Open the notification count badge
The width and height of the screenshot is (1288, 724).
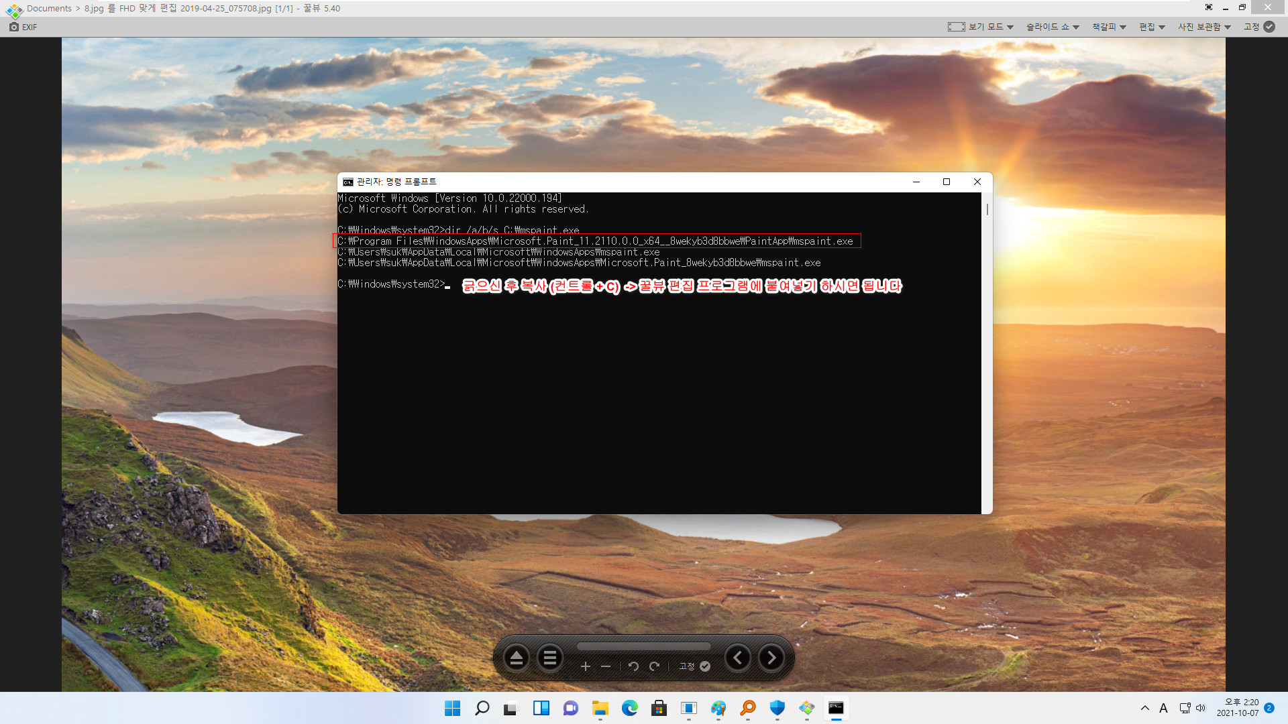(x=1269, y=708)
